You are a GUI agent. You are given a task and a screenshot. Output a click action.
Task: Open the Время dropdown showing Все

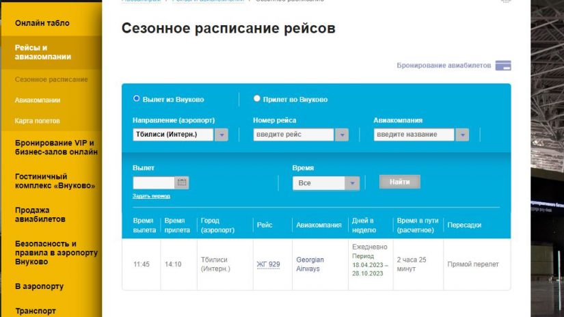pos(326,183)
